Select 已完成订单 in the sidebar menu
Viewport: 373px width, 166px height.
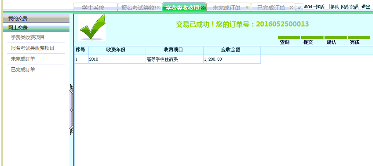23,70
